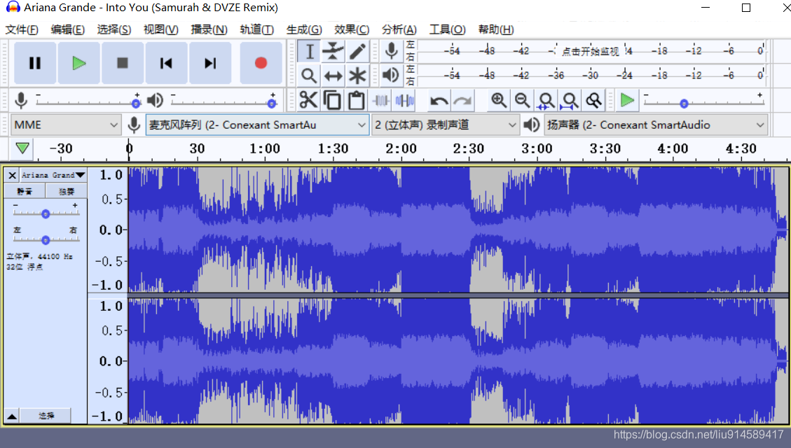Click the 3:00 mark on the timeline ruler
Viewport: 791px width, 448px height.
537,148
